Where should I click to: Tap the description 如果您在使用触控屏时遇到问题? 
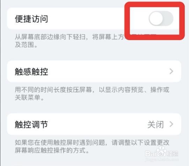[x=92, y=147]
